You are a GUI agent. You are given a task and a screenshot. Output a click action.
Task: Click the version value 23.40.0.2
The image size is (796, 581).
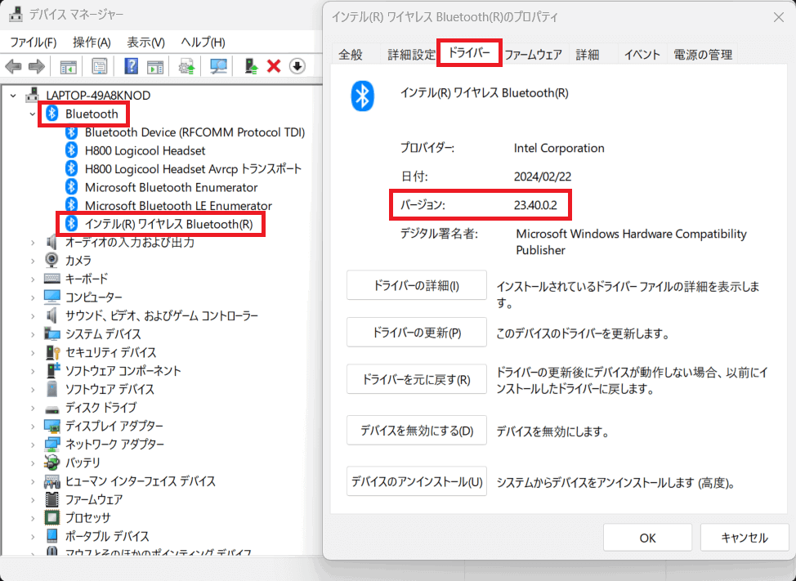tap(535, 205)
